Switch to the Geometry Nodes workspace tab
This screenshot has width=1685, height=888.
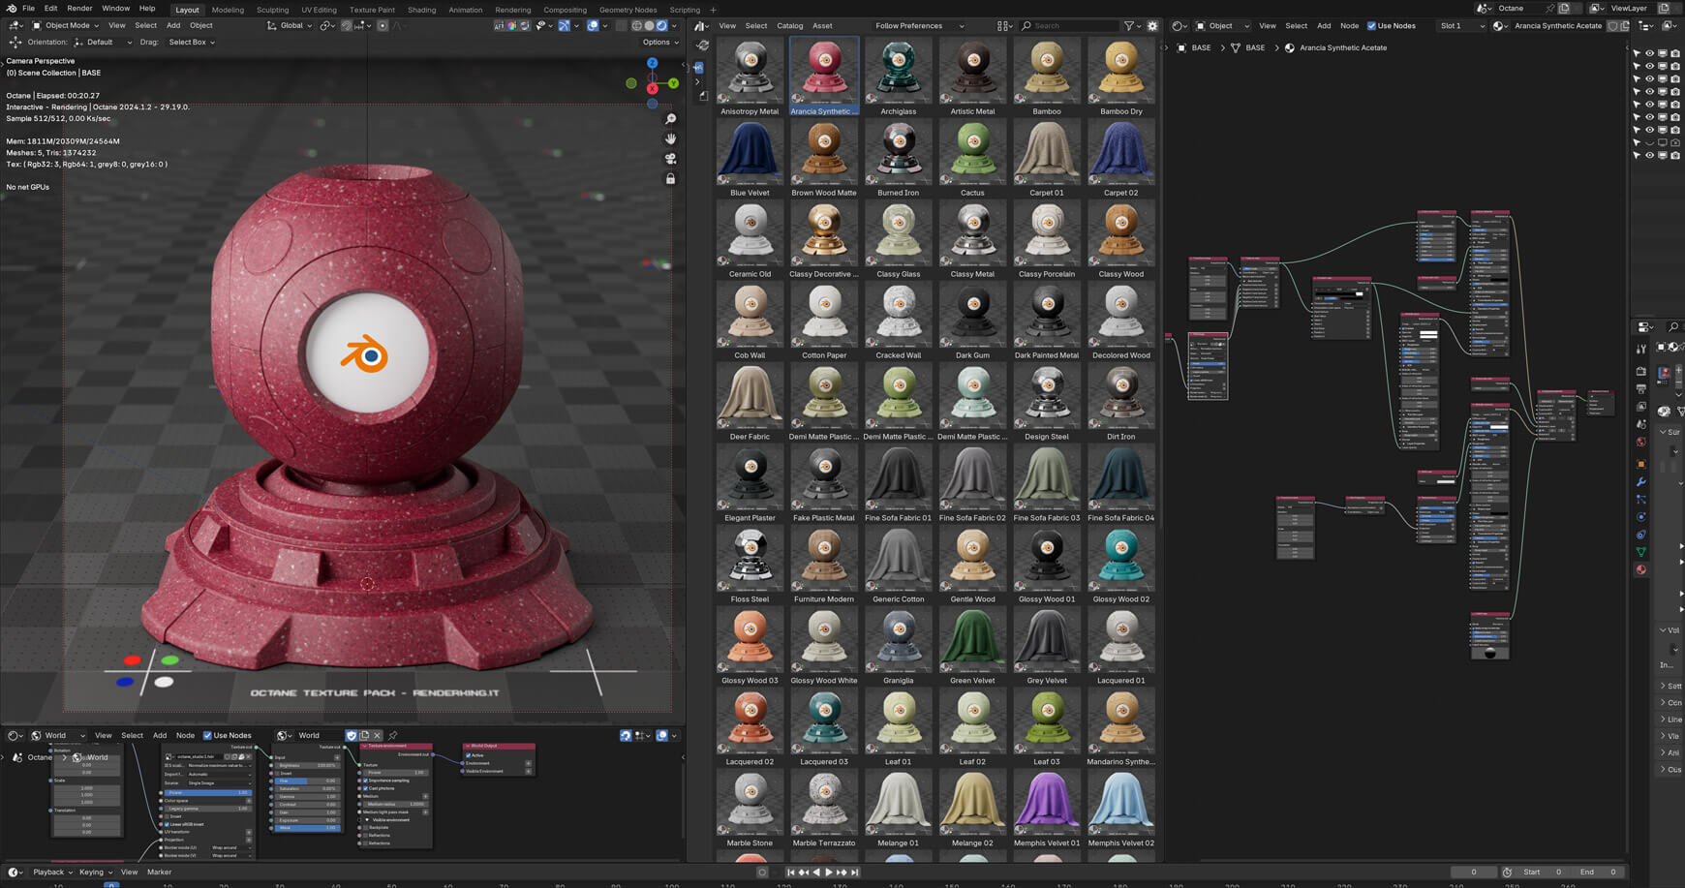point(628,10)
